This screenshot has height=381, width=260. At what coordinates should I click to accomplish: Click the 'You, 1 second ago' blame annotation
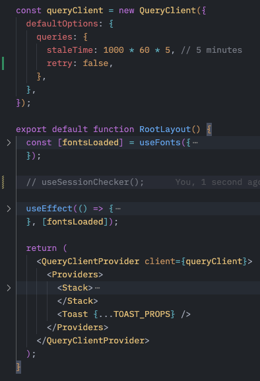point(218,182)
